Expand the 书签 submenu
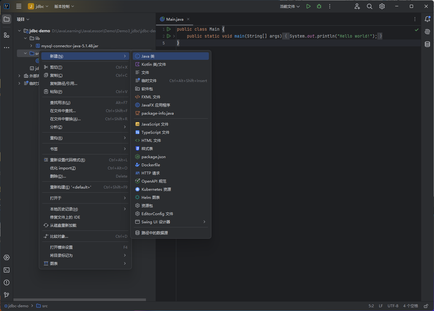Screen dimensions: 434x311 click(x=85, y=149)
